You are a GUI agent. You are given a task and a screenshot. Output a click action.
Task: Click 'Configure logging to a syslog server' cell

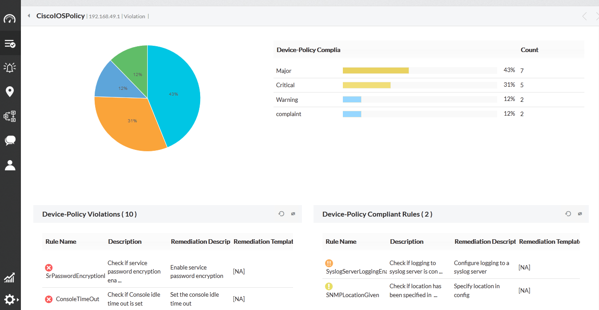[x=482, y=267]
